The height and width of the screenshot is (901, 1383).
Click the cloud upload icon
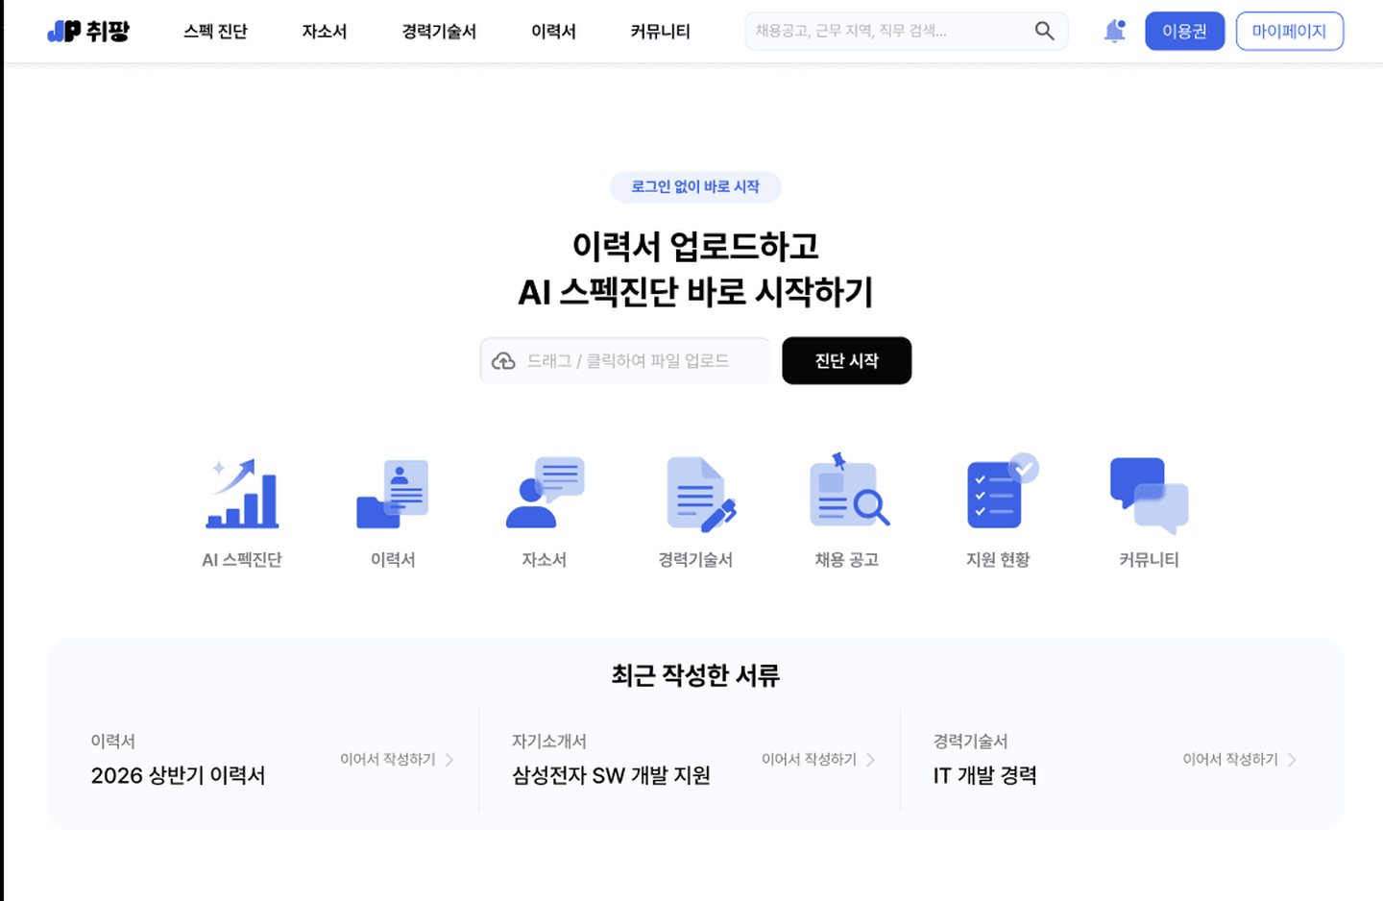(503, 361)
